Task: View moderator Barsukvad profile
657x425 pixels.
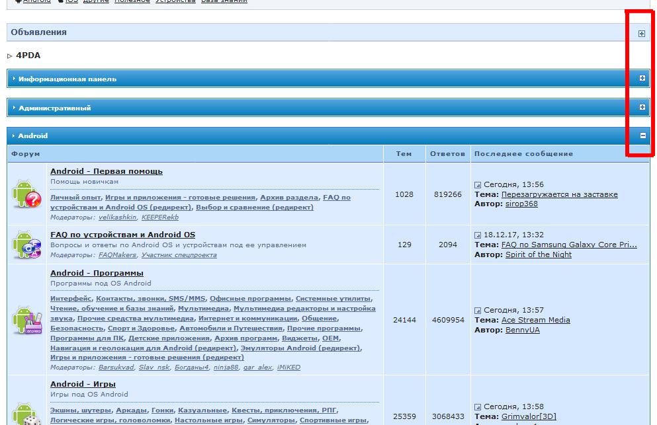Action: click(116, 367)
